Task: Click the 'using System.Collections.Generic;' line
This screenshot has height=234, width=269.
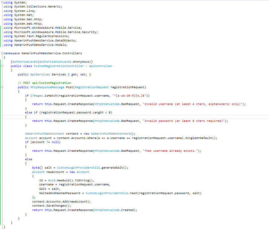Action: tap(33, 7)
